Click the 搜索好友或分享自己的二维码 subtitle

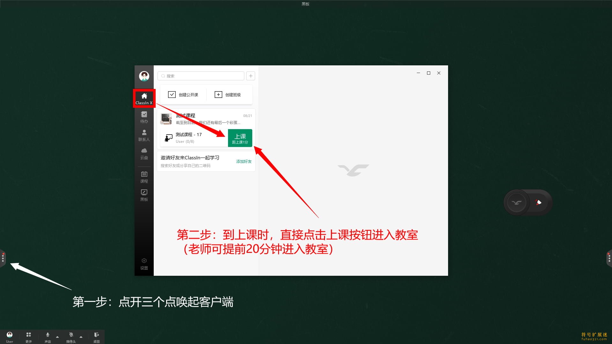[x=185, y=166]
